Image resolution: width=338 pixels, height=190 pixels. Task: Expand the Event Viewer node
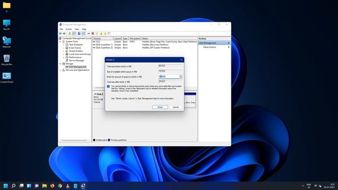(63, 48)
